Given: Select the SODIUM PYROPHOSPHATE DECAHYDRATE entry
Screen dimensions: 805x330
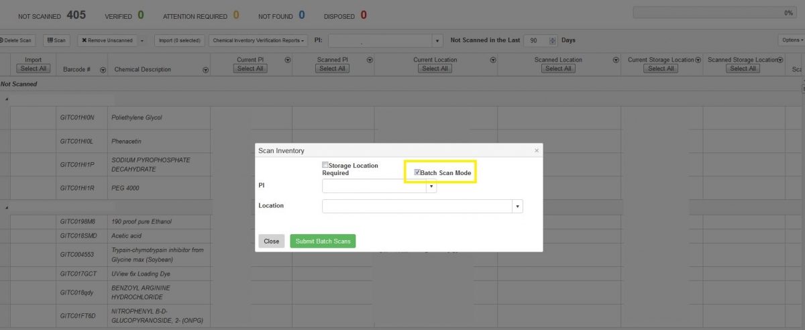Looking at the screenshot, I should tap(151, 165).
